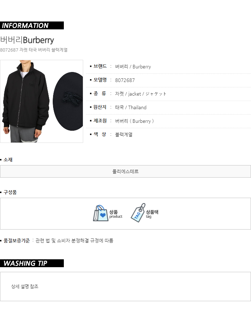Select the WASHING TIP header banner
251x332 pixels.
[x=32, y=263]
